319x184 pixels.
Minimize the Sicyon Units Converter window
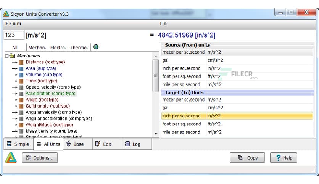click(x=280, y=13)
